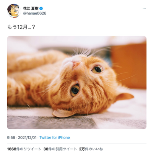156x153 pixels.
Task: Open the cartoon profile avatar
Action: pyautogui.click(x=14, y=11)
